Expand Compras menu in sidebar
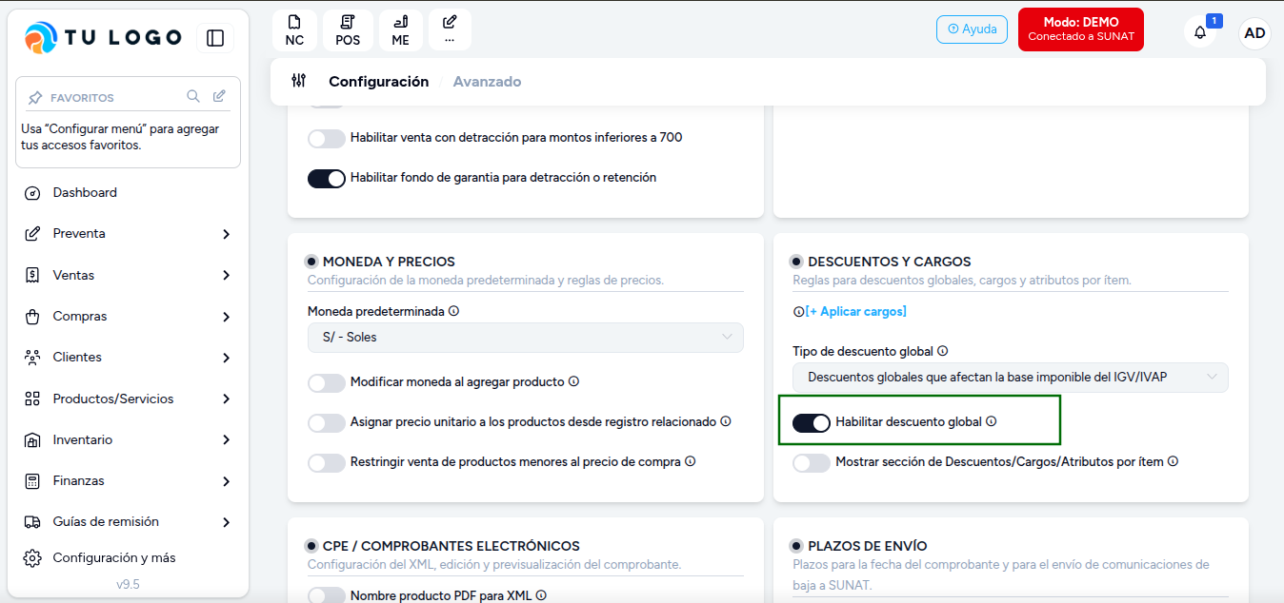The height and width of the screenshot is (603, 1284). pyautogui.click(x=129, y=317)
